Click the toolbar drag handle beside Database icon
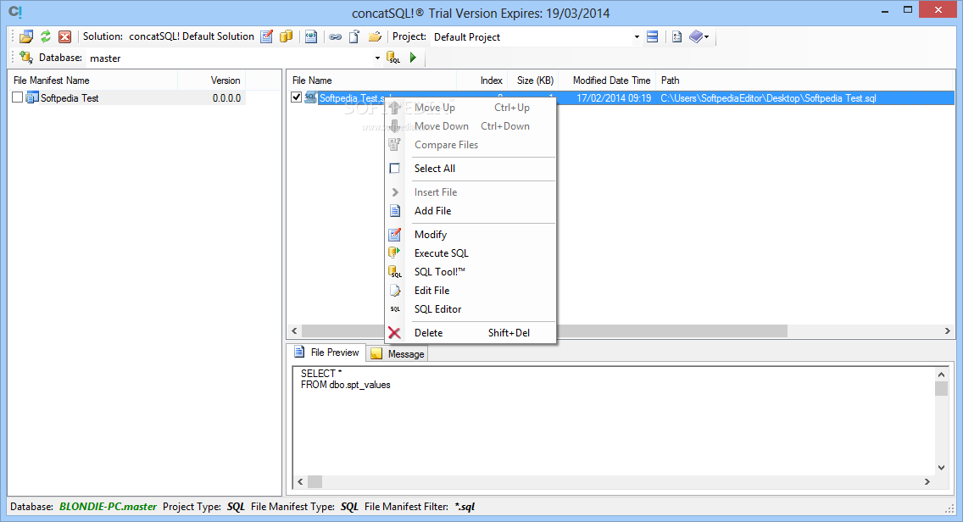 [x=14, y=58]
